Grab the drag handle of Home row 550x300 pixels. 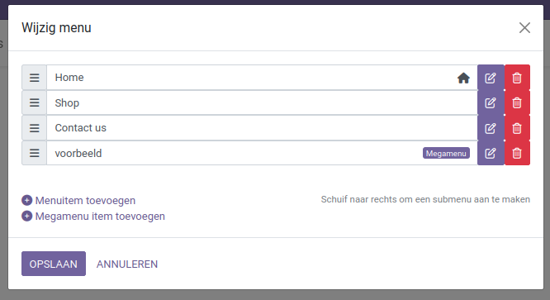point(34,78)
